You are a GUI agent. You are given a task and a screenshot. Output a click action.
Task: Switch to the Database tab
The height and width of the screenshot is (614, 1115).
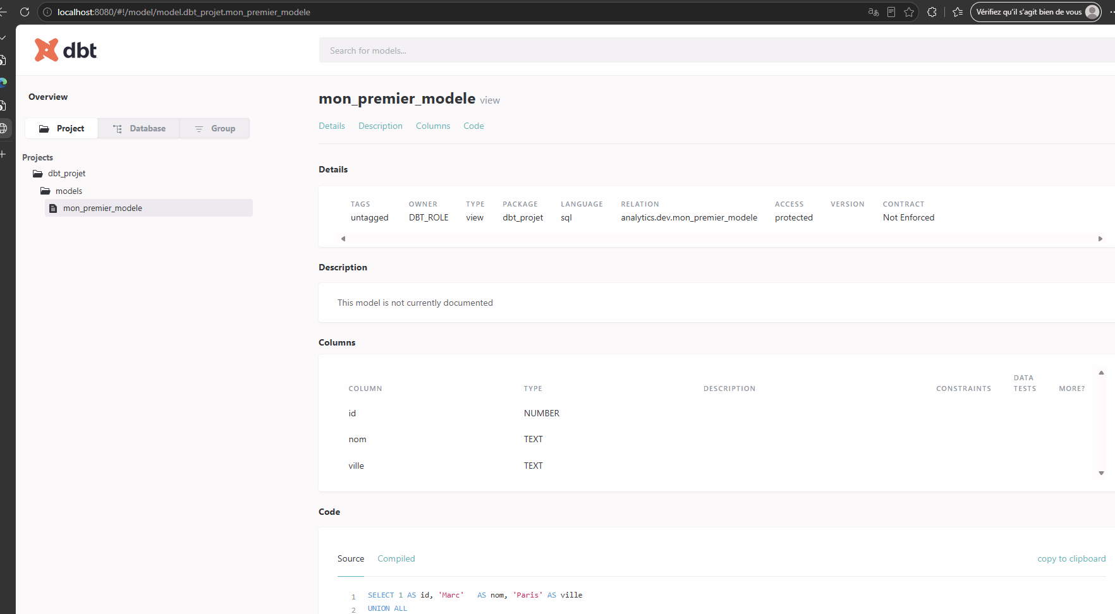point(139,128)
